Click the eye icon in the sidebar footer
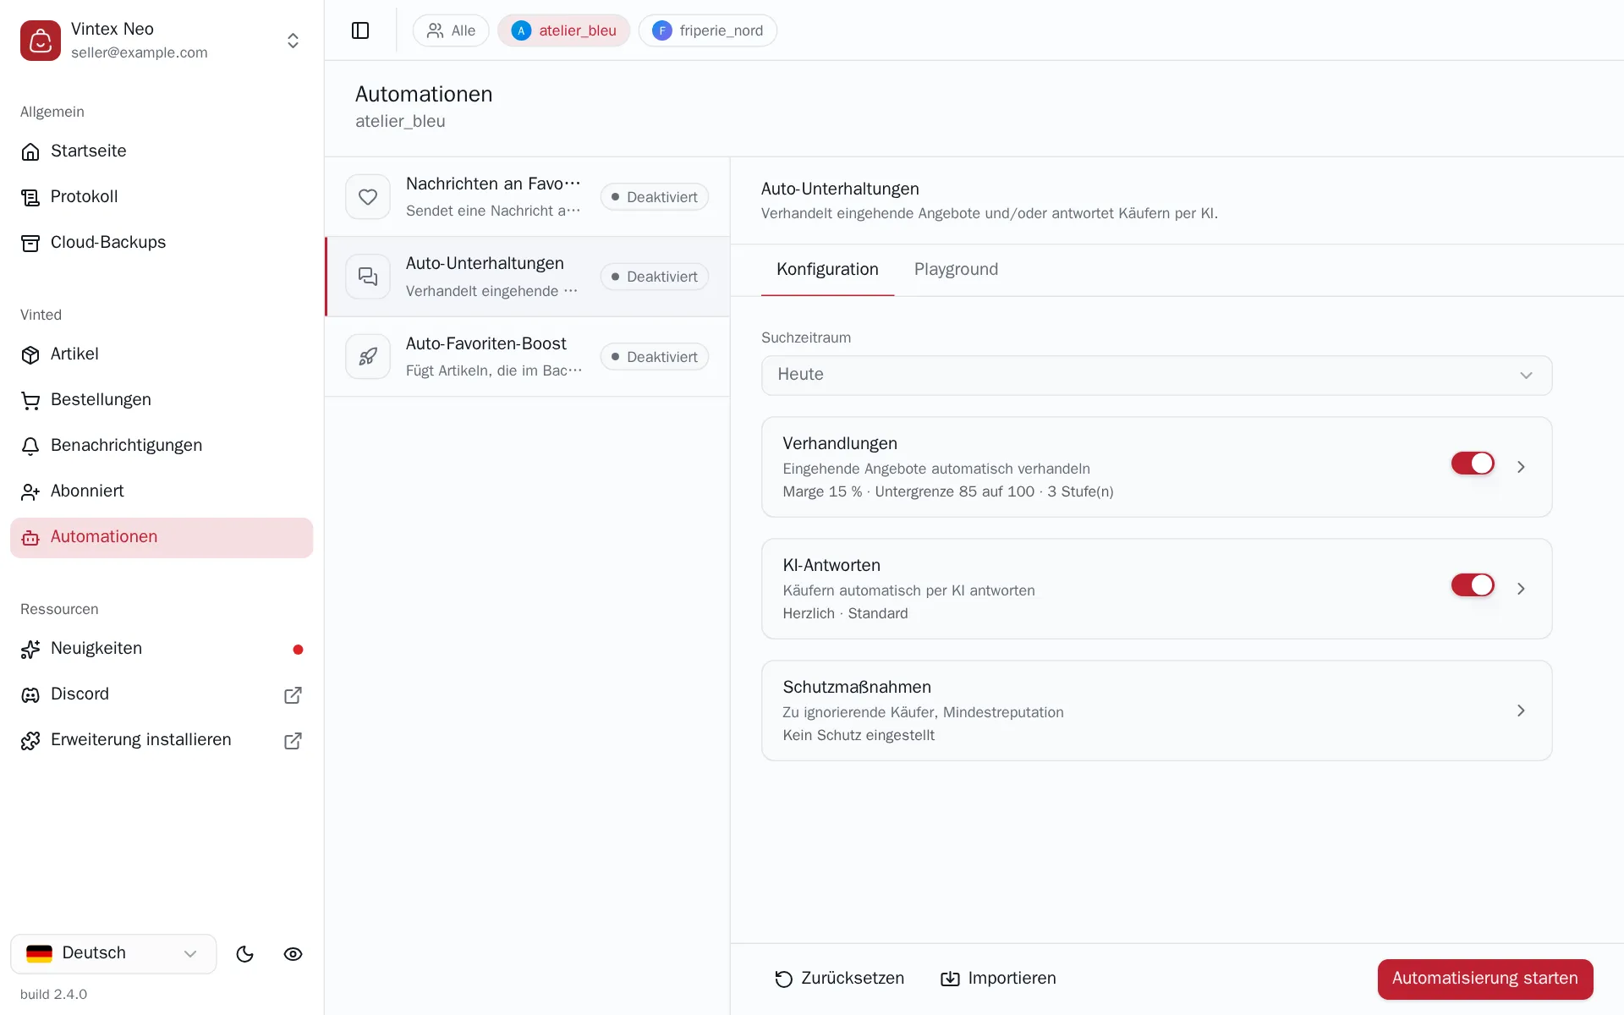 point(293,954)
